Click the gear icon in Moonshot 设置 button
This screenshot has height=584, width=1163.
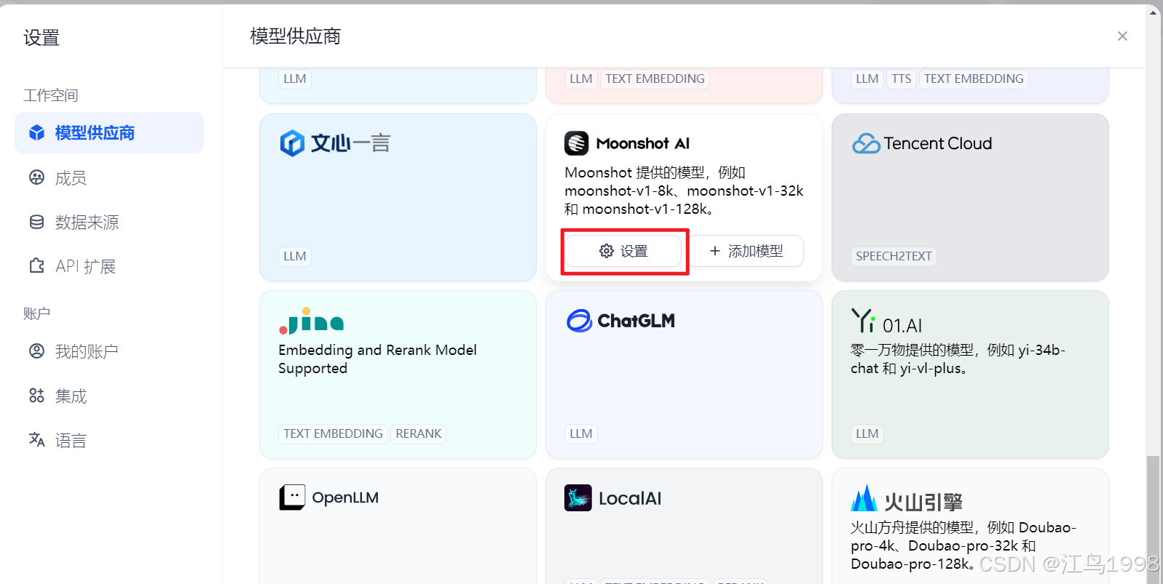pos(606,251)
